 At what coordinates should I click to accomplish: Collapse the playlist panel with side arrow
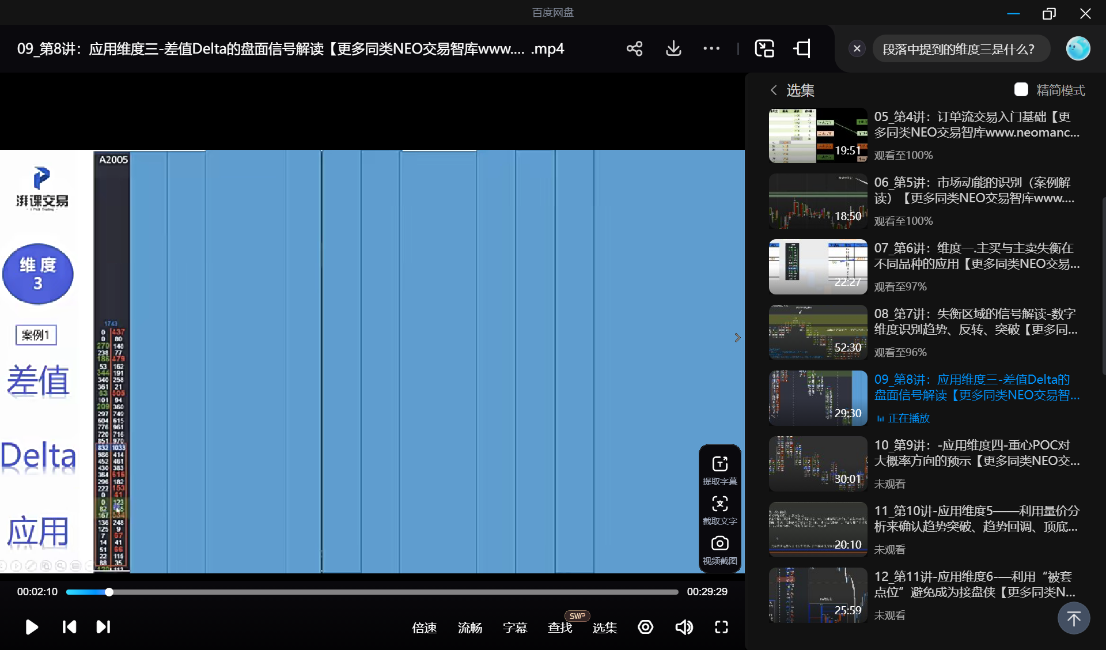pyautogui.click(x=737, y=338)
